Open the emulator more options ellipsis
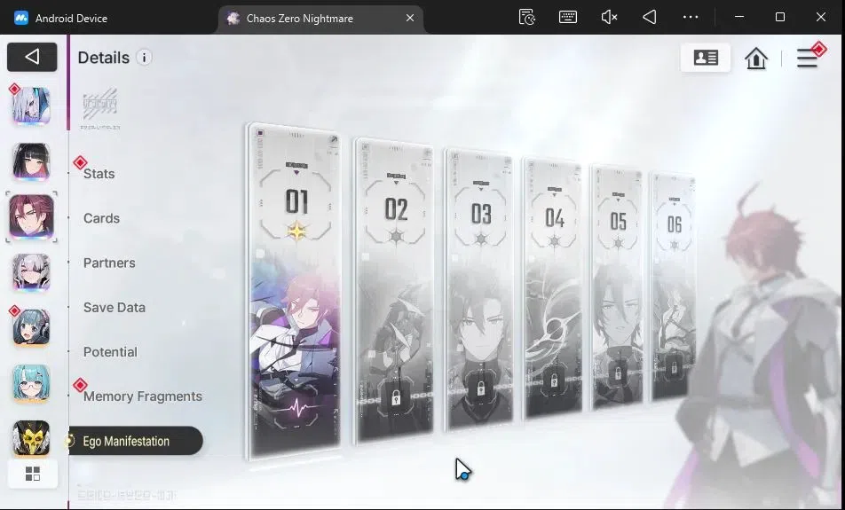 pyautogui.click(x=691, y=17)
